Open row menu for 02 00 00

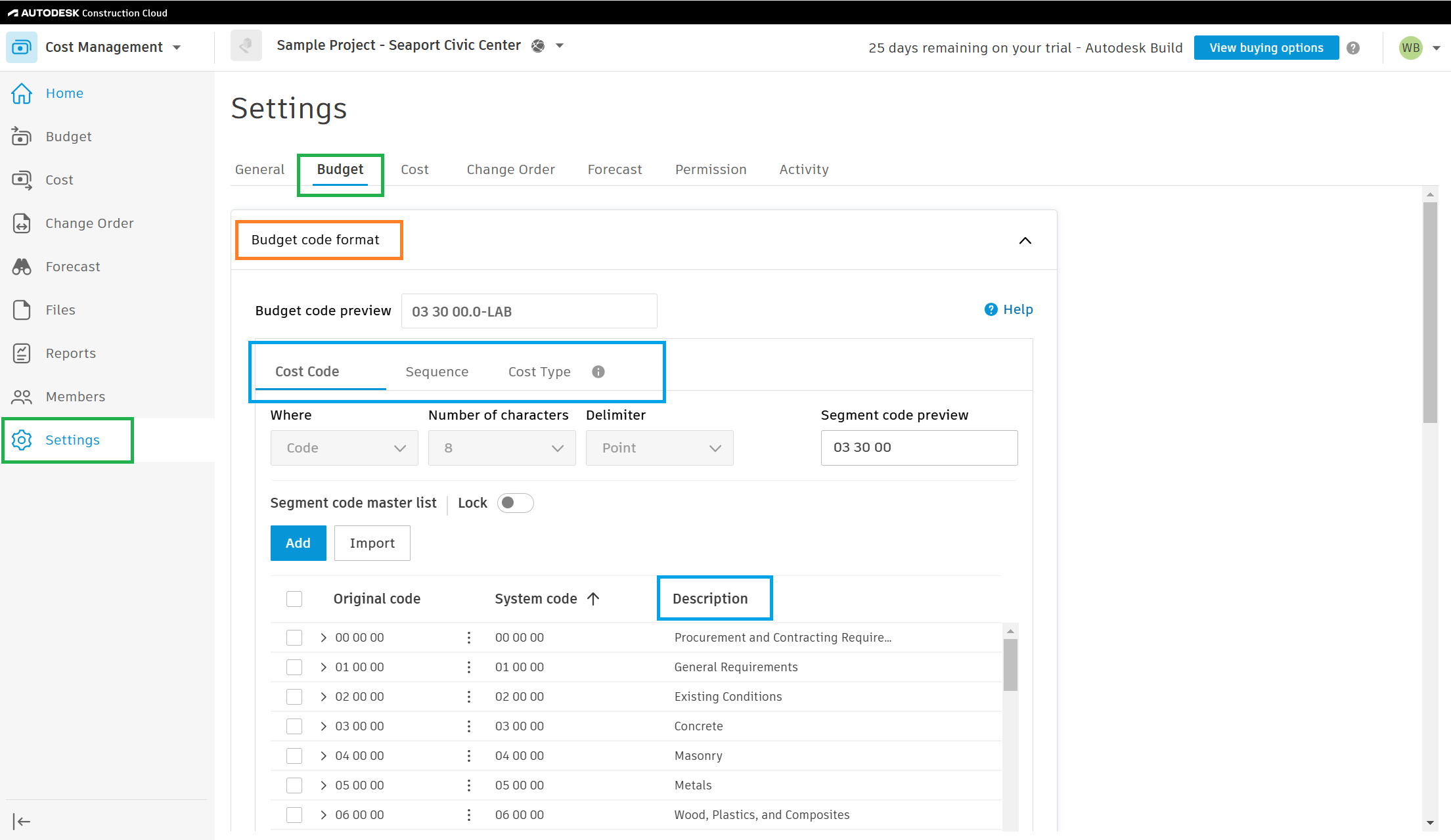469,697
